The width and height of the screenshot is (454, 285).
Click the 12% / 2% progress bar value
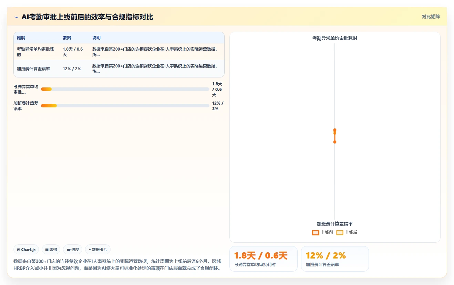(x=218, y=106)
